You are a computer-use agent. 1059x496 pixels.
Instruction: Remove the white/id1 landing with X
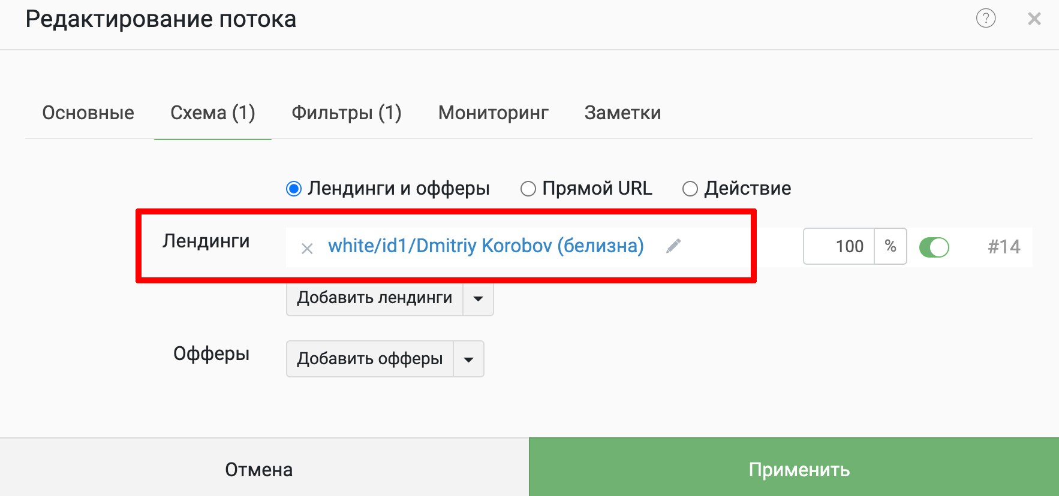[x=307, y=248]
